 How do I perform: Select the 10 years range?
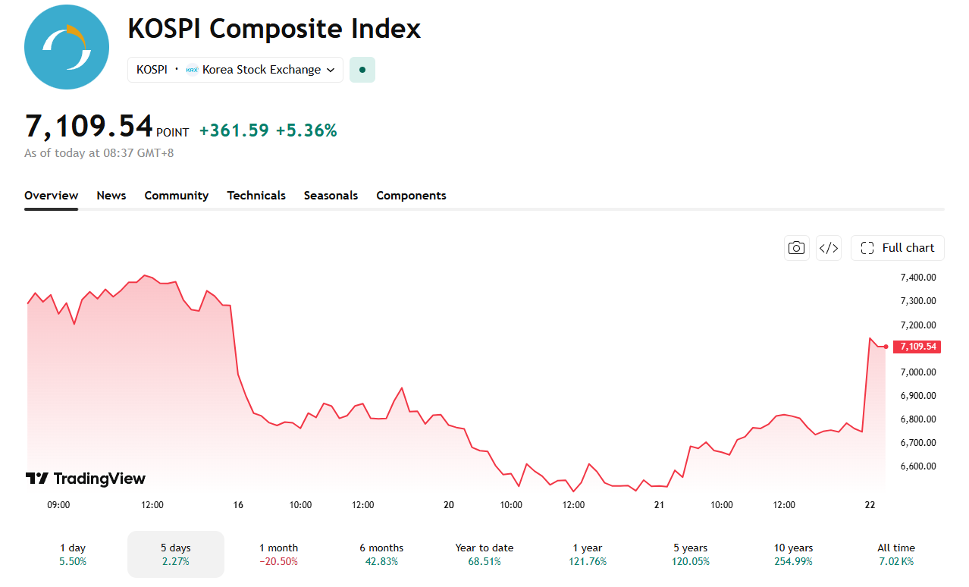tap(794, 554)
